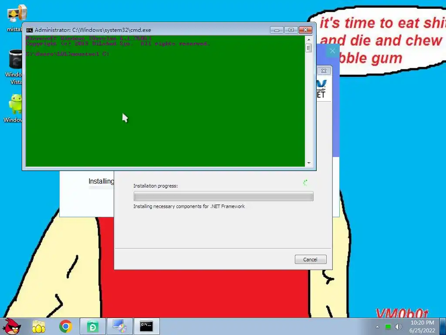The height and width of the screenshot is (335, 446).
Task: Click the cmd scrollbar thumb
Action: click(x=309, y=48)
